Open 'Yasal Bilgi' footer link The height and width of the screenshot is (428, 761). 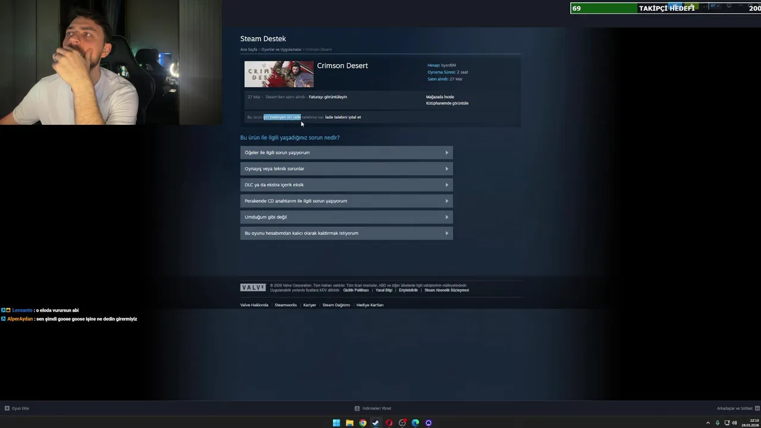384,290
